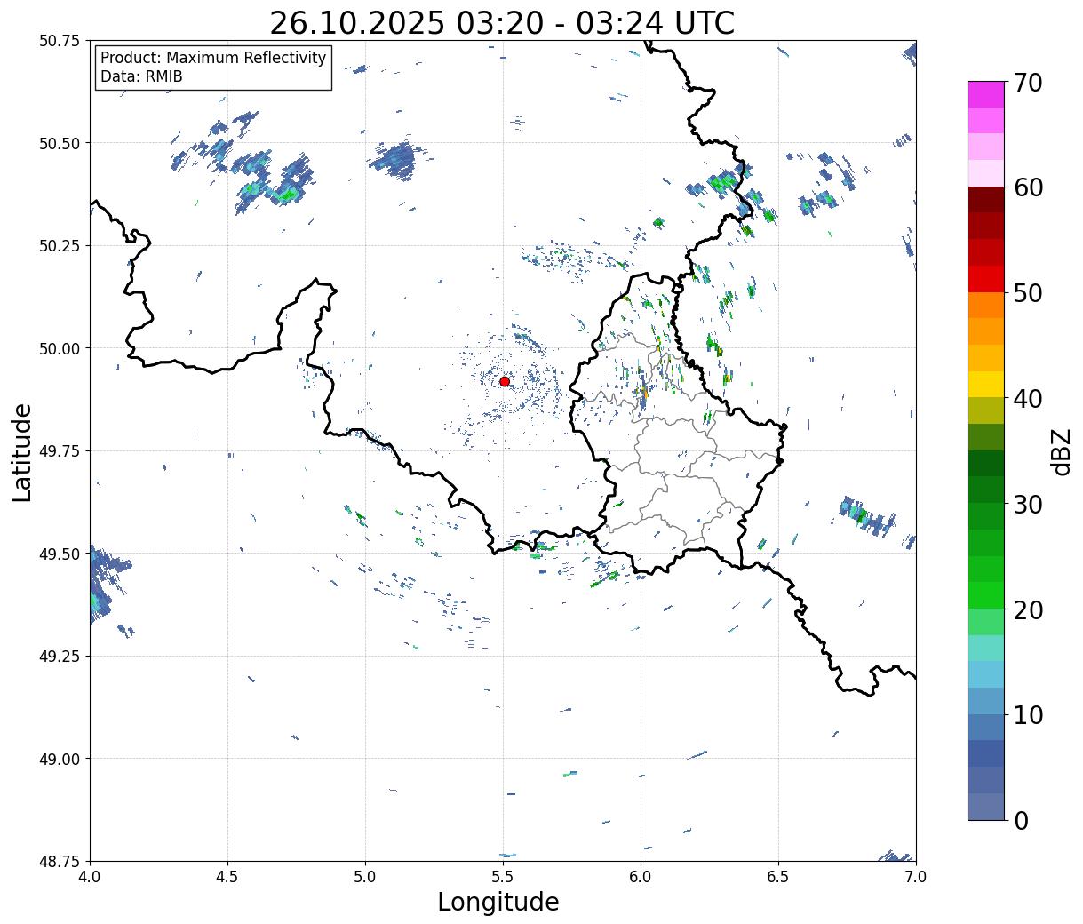Click the longitude tick label 5.5

[x=503, y=876]
